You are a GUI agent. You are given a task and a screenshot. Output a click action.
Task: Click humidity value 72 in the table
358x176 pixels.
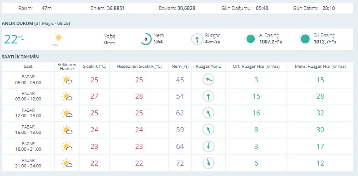pyautogui.click(x=180, y=163)
